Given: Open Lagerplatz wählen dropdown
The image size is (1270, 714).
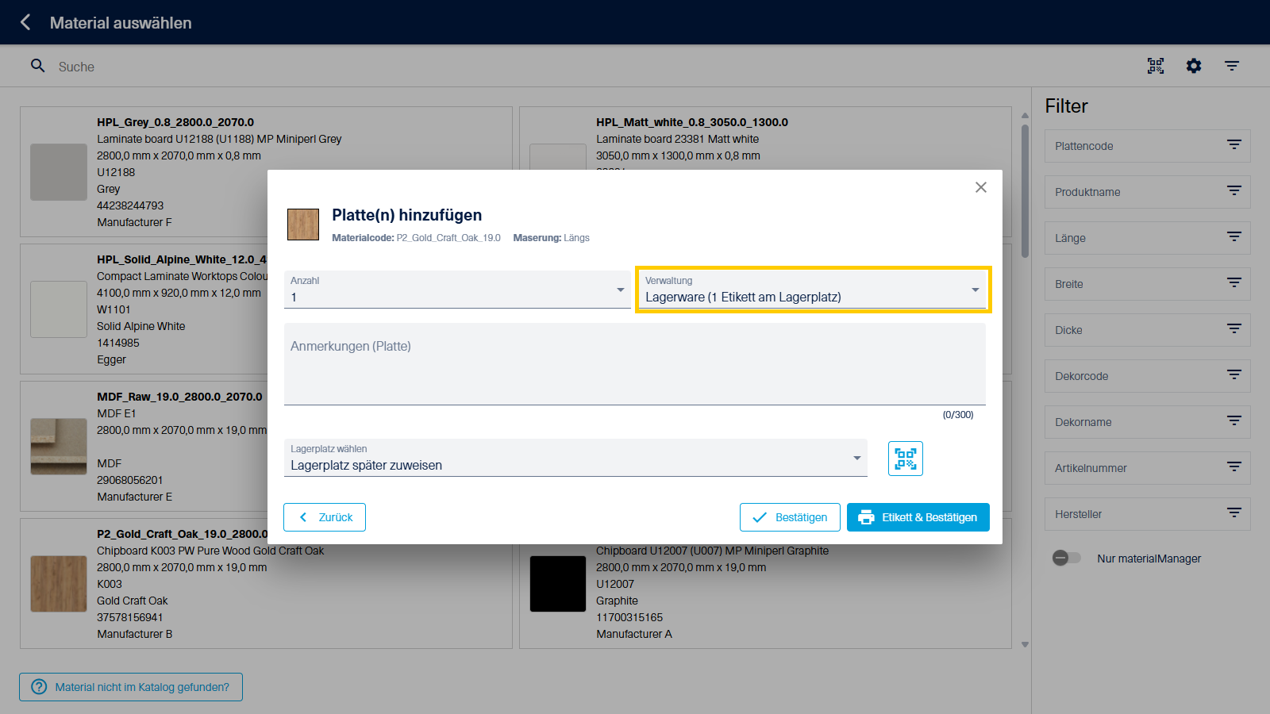Looking at the screenshot, I should click(x=575, y=458).
